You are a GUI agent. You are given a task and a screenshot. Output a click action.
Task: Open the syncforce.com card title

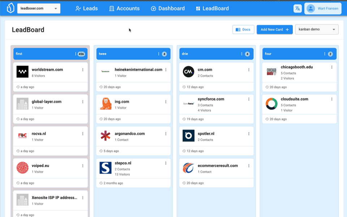[x=211, y=99]
